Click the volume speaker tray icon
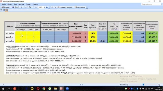The width and height of the screenshot is (163, 91). click(x=149, y=89)
